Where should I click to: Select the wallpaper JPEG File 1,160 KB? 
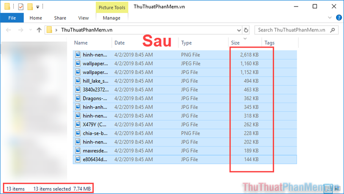coord(185,63)
